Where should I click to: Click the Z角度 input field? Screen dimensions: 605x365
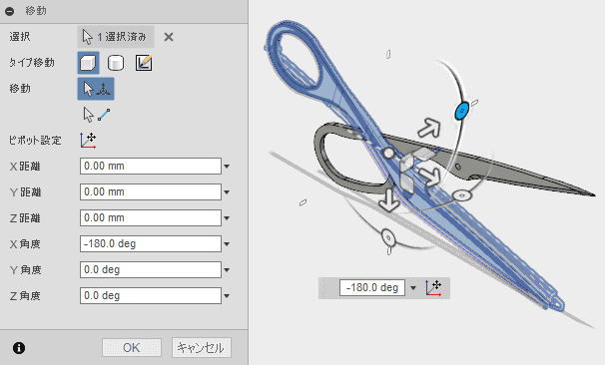(x=151, y=295)
